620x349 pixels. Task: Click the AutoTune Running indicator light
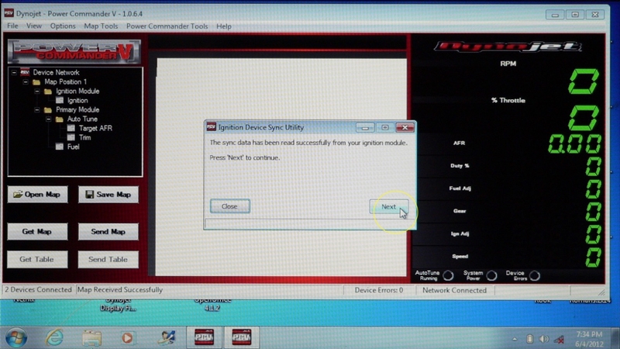point(446,275)
